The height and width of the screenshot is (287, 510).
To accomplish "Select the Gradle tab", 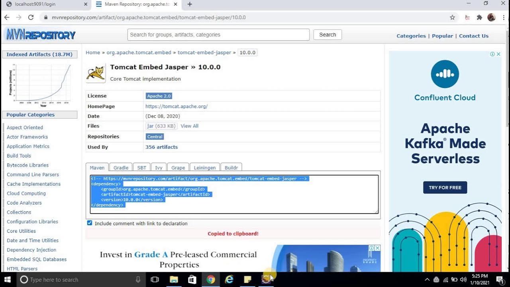I will [121, 168].
